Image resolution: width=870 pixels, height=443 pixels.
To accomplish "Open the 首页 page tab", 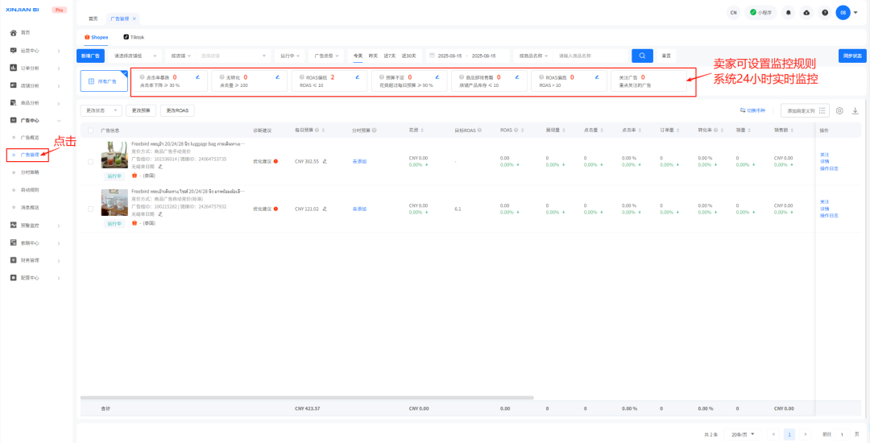I will 93,19.
